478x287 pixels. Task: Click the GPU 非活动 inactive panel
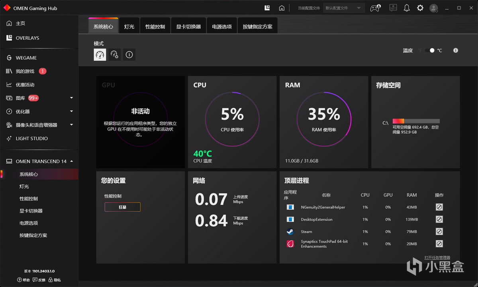(x=140, y=122)
